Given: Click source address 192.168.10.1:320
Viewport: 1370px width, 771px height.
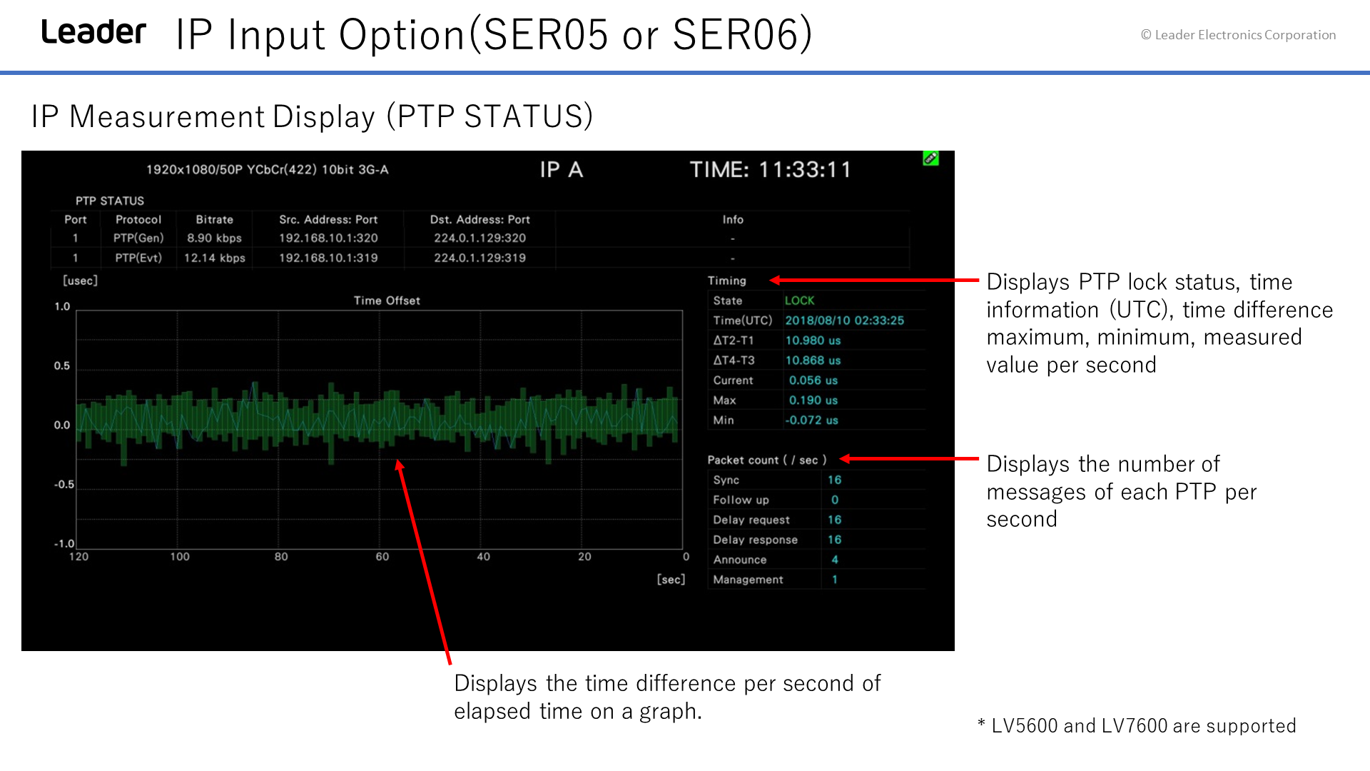Looking at the screenshot, I should coord(328,238).
